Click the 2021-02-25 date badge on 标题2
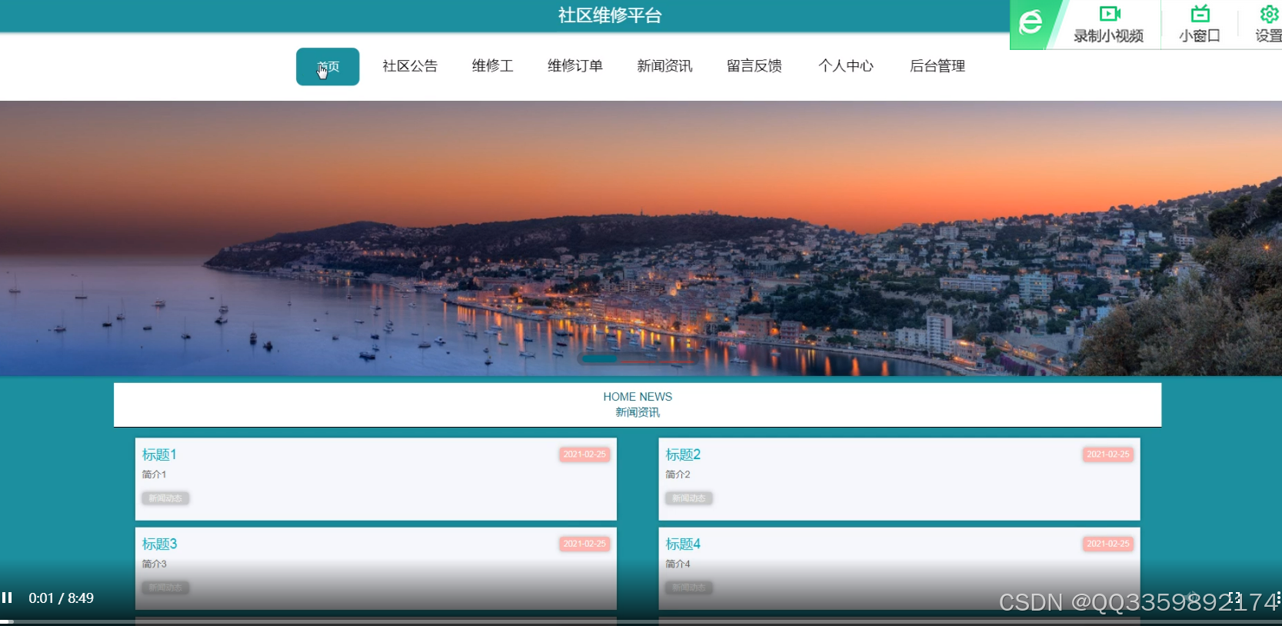 click(x=1108, y=455)
